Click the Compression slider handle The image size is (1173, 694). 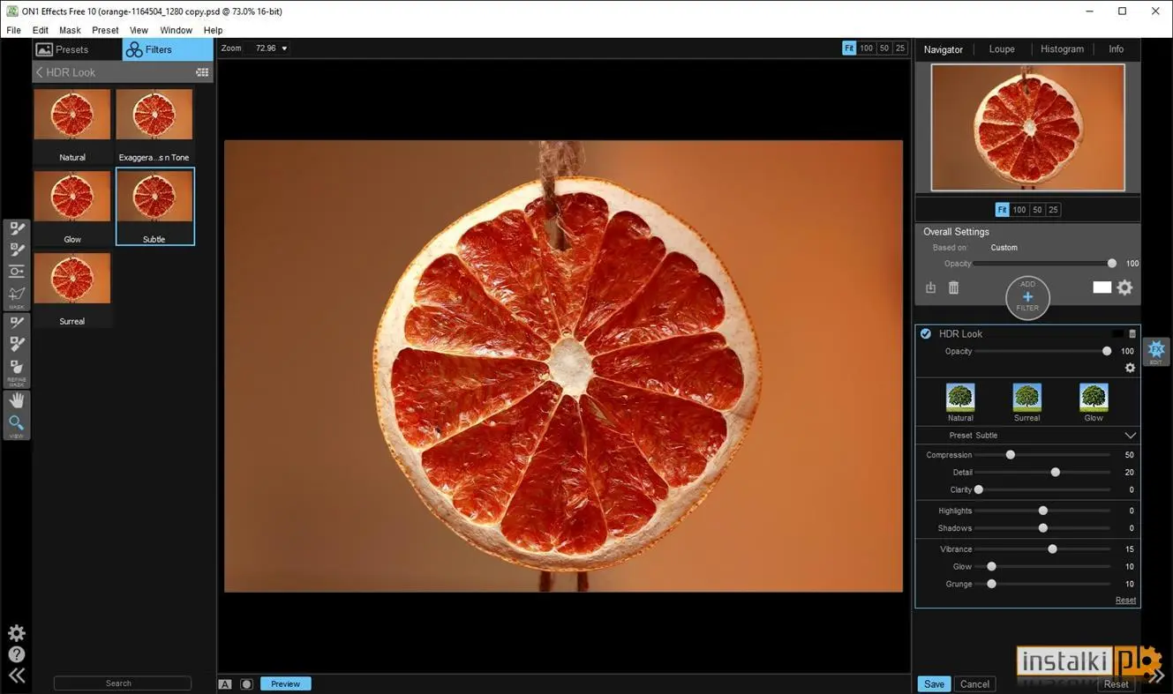pyautogui.click(x=1011, y=455)
